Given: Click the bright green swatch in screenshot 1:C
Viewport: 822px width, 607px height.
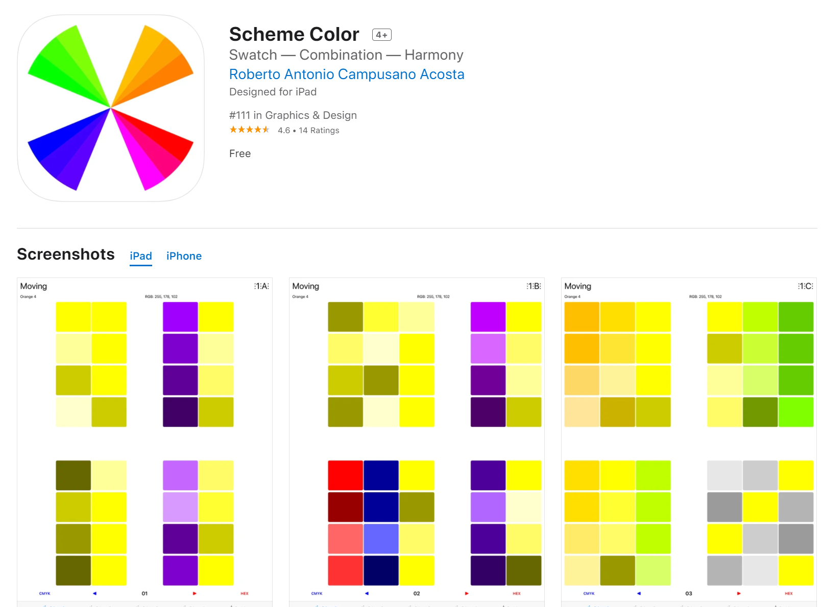Looking at the screenshot, I should click(x=796, y=412).
